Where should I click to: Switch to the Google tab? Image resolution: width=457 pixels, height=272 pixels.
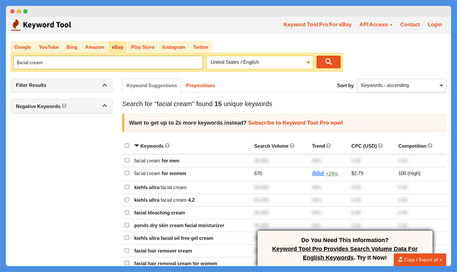22,47
